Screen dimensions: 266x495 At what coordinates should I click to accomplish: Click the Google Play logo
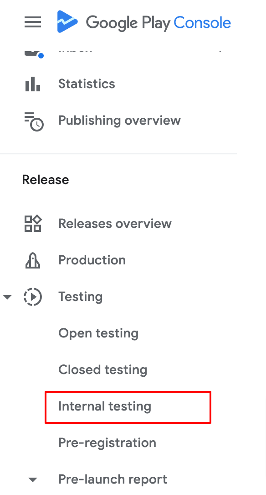pos(144,22)
